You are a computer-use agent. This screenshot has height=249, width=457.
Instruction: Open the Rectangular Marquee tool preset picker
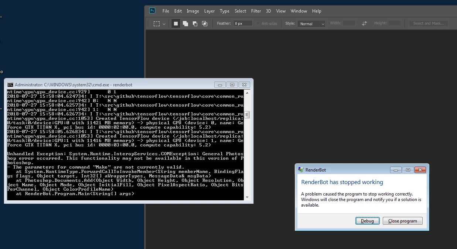[160, 24]
